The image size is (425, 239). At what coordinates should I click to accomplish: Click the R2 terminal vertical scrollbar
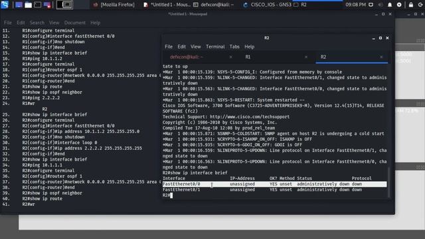tap(389, 183)
